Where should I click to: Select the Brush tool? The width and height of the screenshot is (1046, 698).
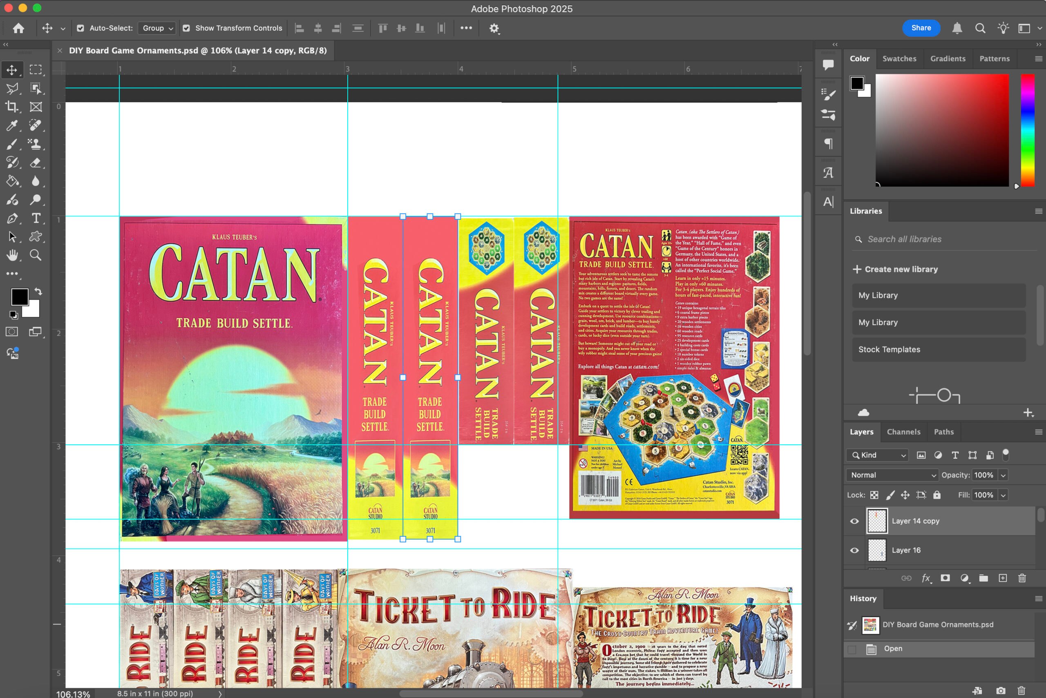pos(12,144)
